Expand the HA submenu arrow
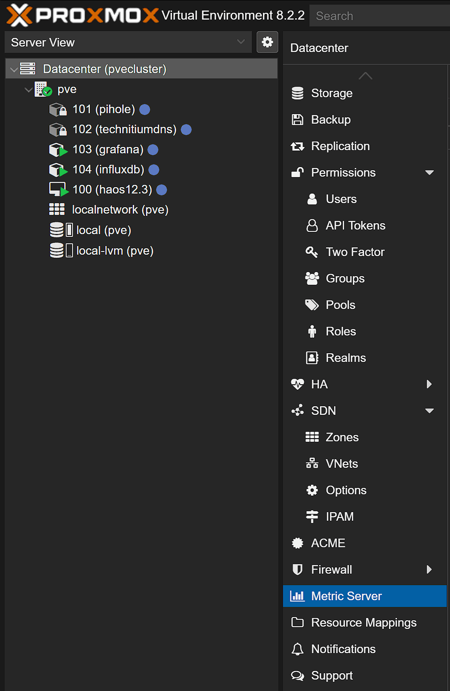 pos(429,384)
